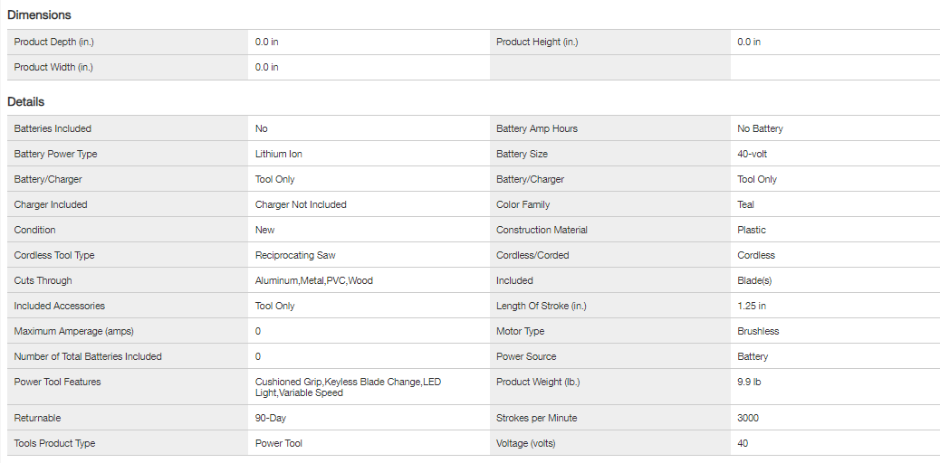Click the 9.9 lb weight value
Screen dimensions: 940x463
749,383
